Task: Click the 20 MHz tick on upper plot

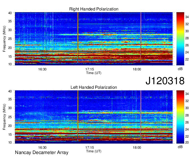Action: click(10, 48)
